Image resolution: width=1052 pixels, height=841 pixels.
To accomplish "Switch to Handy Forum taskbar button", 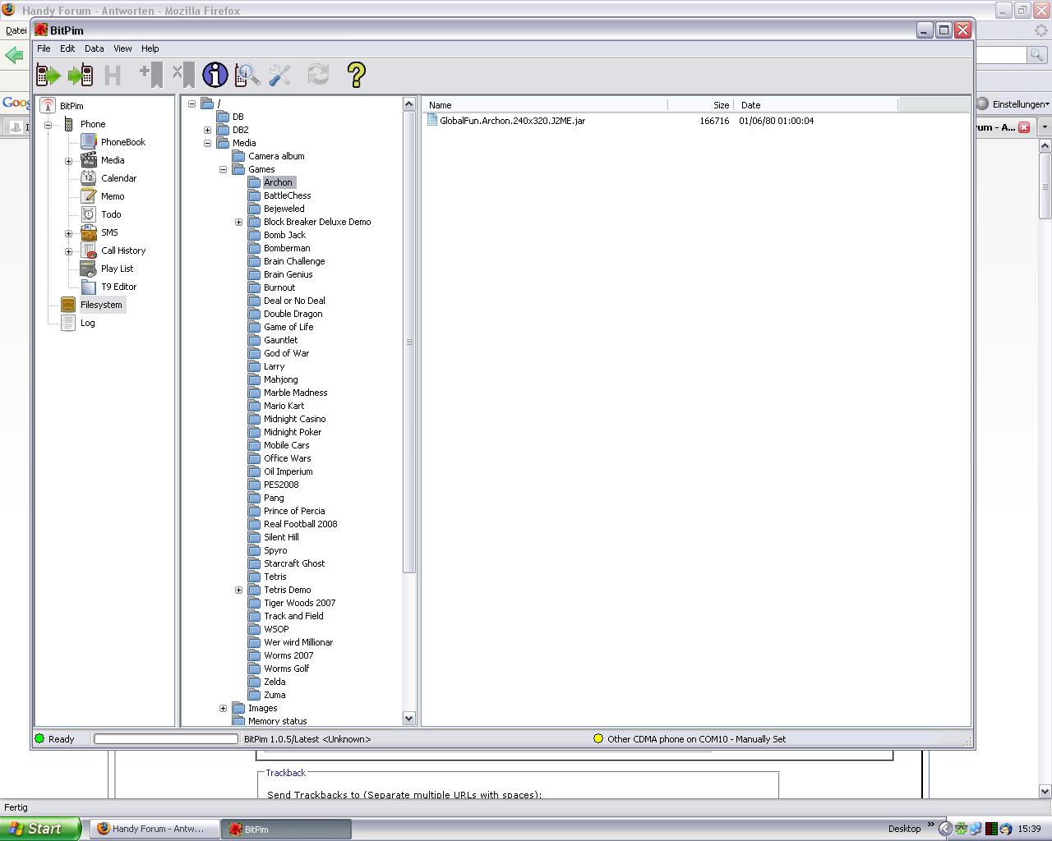I will pyautogui.click(x=154, y=830).
